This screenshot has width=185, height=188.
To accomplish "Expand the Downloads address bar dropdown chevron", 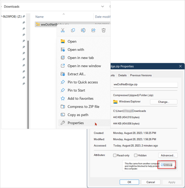I will 103,6.
